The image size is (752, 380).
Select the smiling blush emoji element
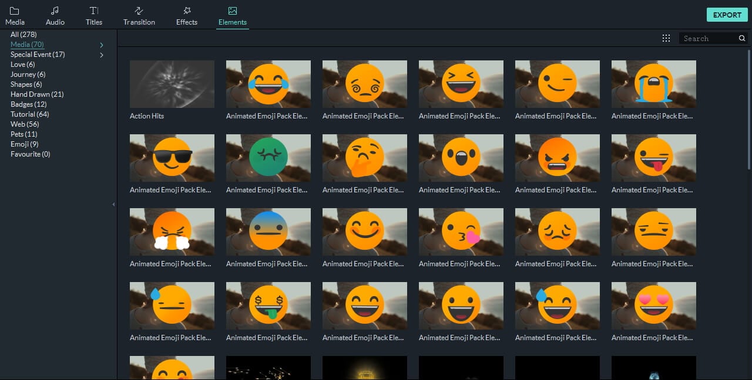(365, 232)
